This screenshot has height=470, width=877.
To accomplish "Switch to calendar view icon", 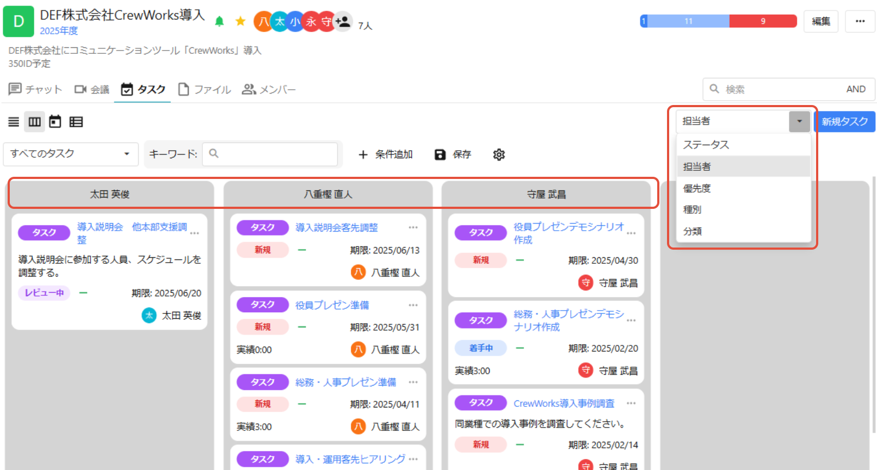I will pos(55,122).
